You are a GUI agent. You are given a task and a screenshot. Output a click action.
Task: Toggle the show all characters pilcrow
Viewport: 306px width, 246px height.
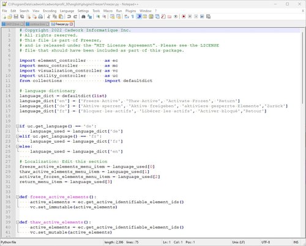click(133, 17)
